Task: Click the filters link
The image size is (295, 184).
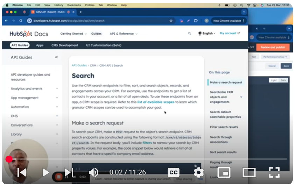Action: click(x=147, y=143)
